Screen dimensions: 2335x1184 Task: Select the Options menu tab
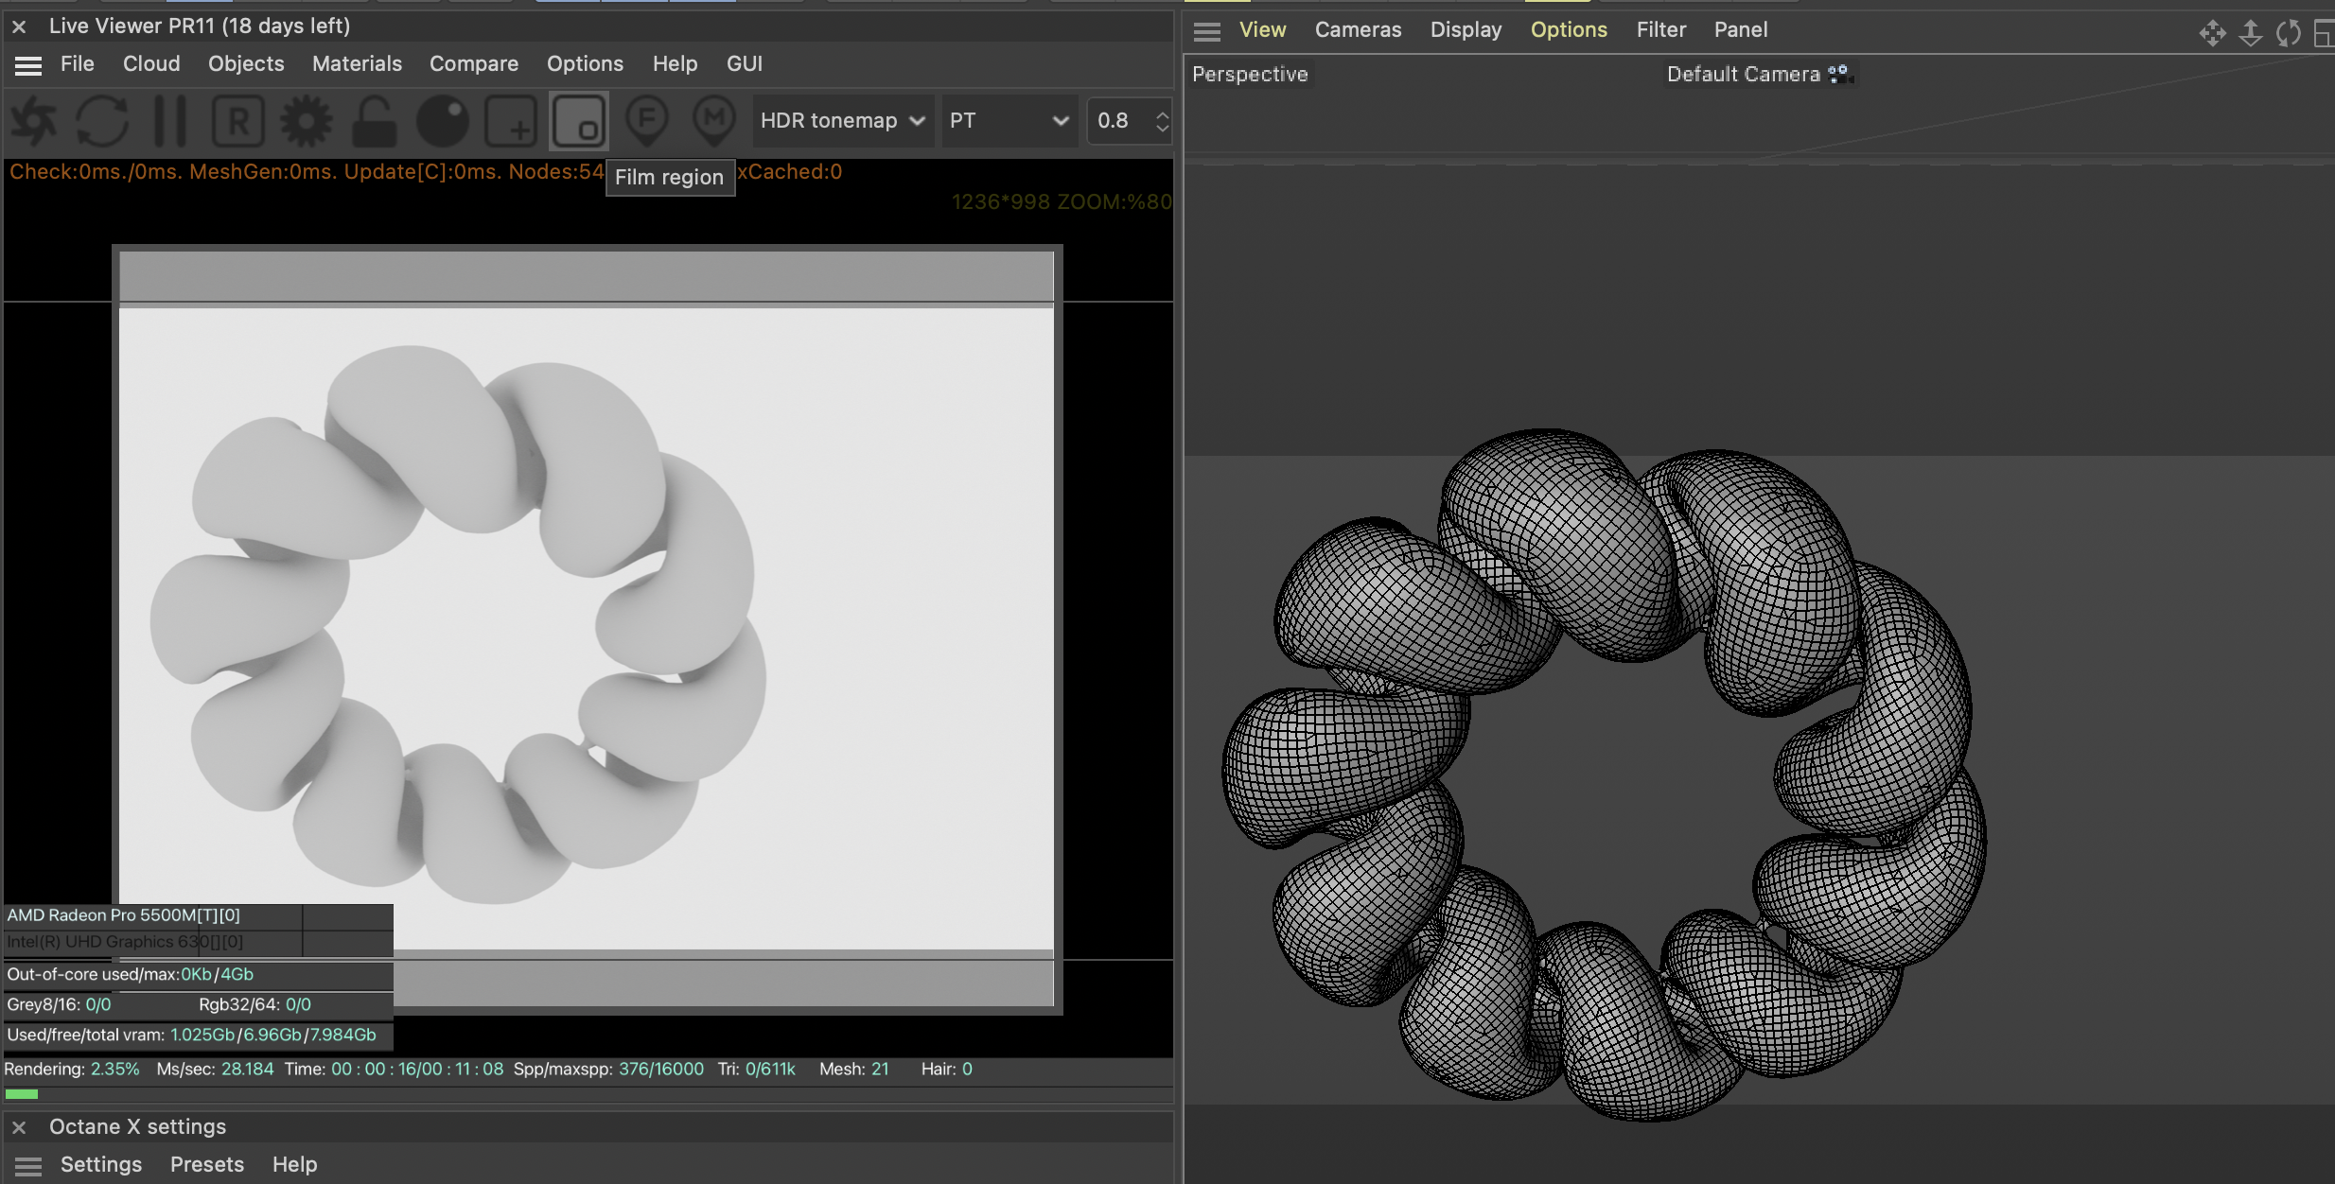coord(1568,28)
